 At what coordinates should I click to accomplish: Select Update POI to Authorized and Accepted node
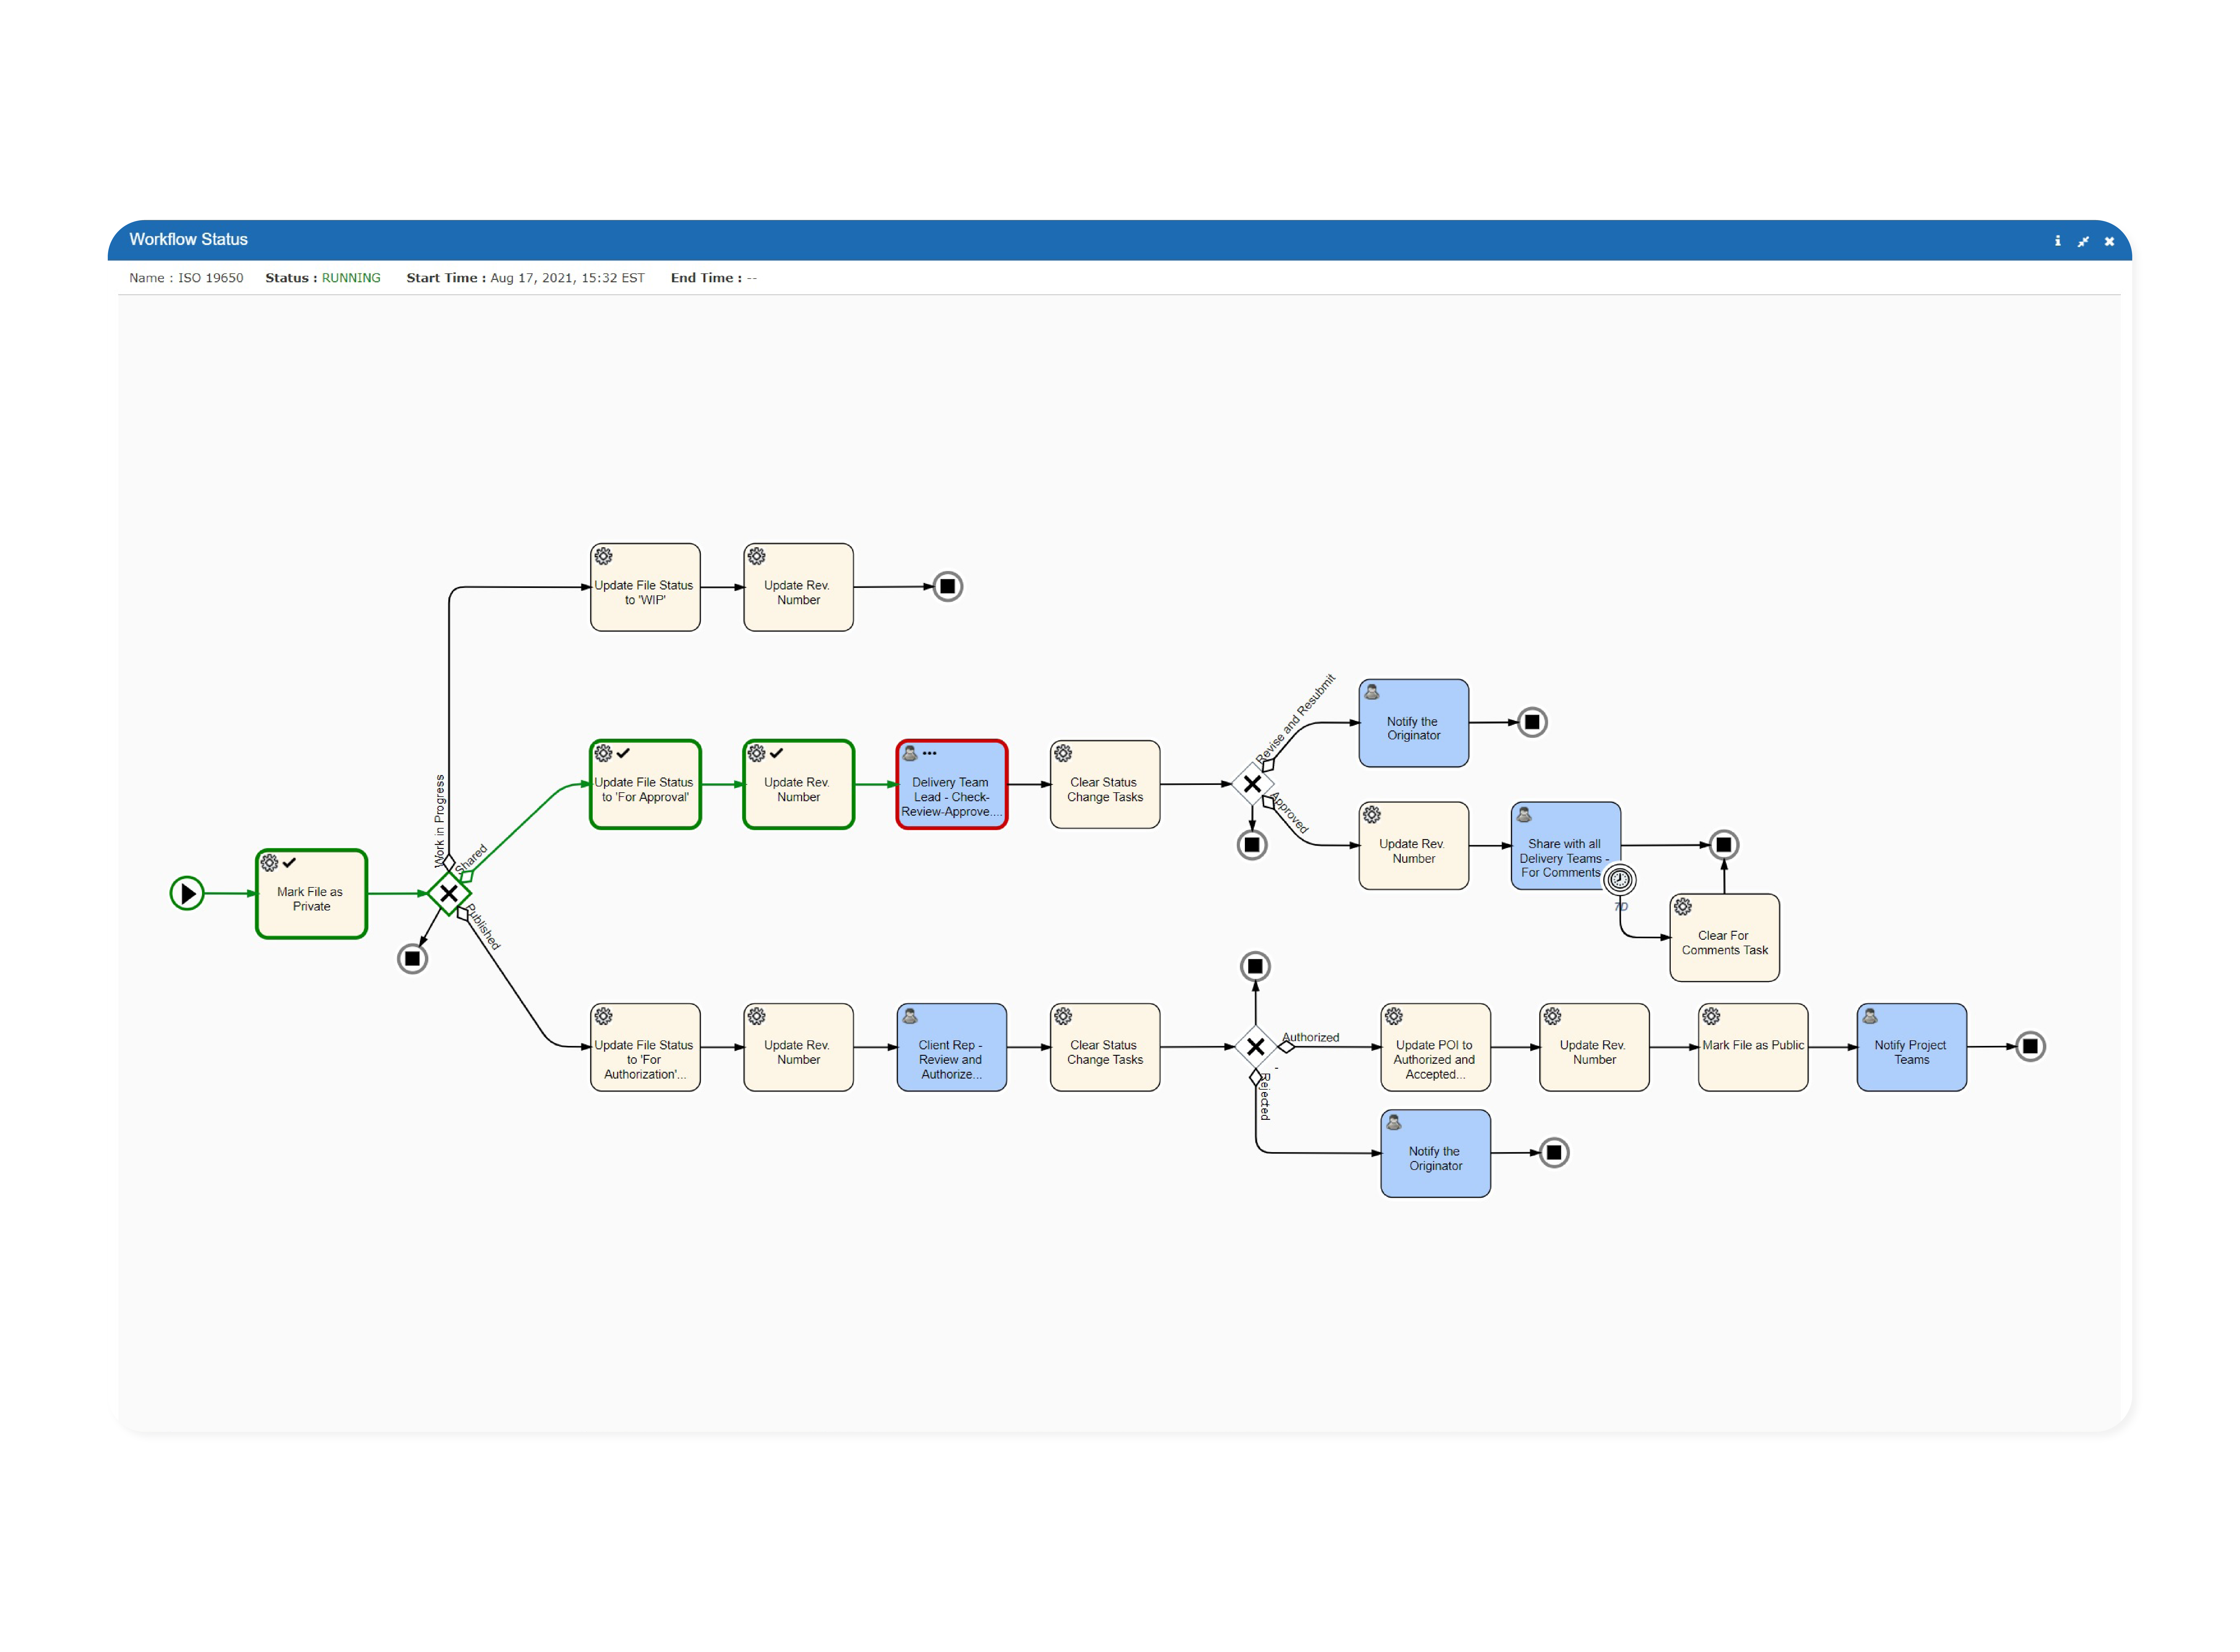click(1436, 1047)
